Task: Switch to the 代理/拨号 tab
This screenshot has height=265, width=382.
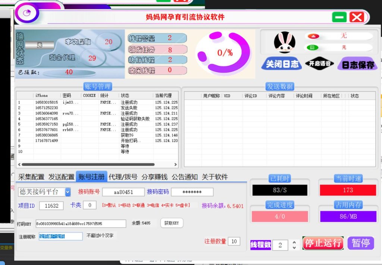Action: point(122,177)
